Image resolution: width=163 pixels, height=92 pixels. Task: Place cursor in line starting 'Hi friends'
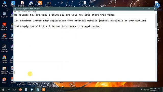(x=64, y=15)
